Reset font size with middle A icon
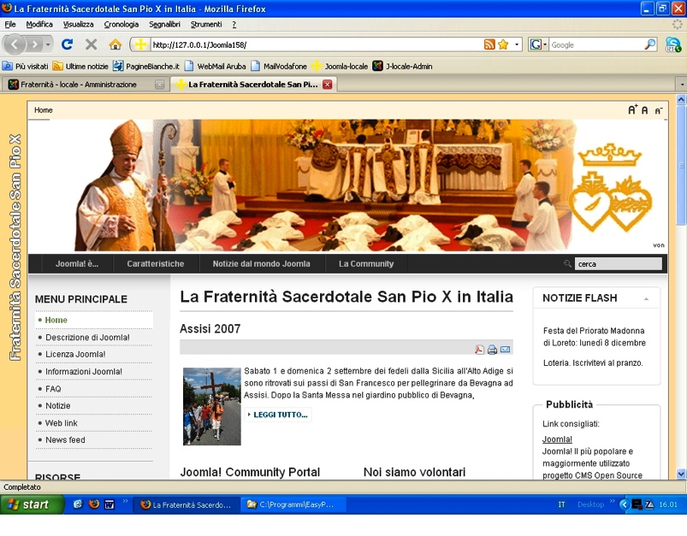Viewport: 687px width, 536px height. pos(644,110)
